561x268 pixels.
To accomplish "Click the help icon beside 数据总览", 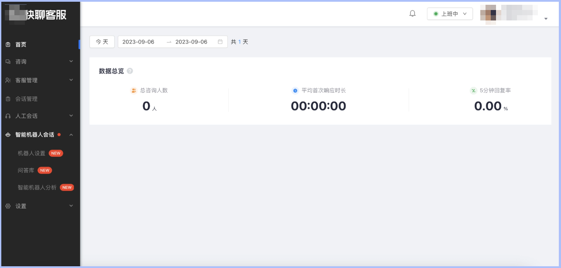I will (x=130, y=71).
